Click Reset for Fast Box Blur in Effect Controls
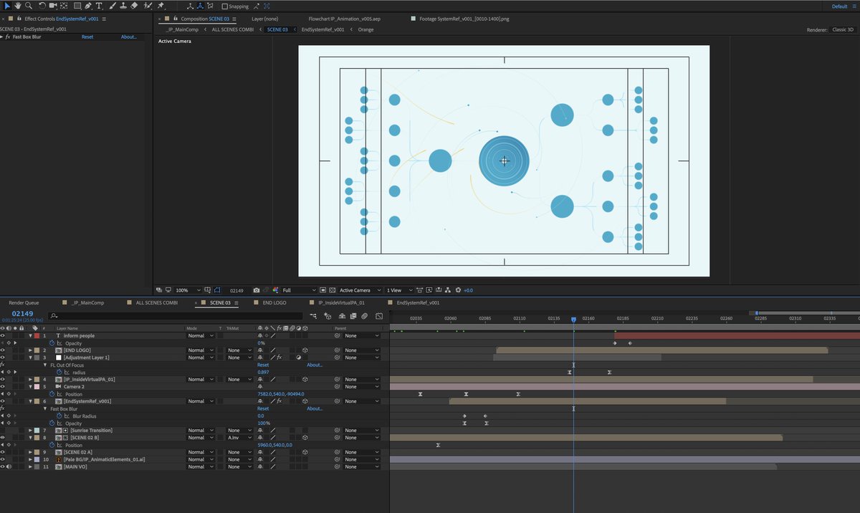 [87, 37]
